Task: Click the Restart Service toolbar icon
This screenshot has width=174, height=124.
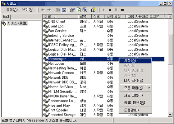Action: [x=122, y=10]
